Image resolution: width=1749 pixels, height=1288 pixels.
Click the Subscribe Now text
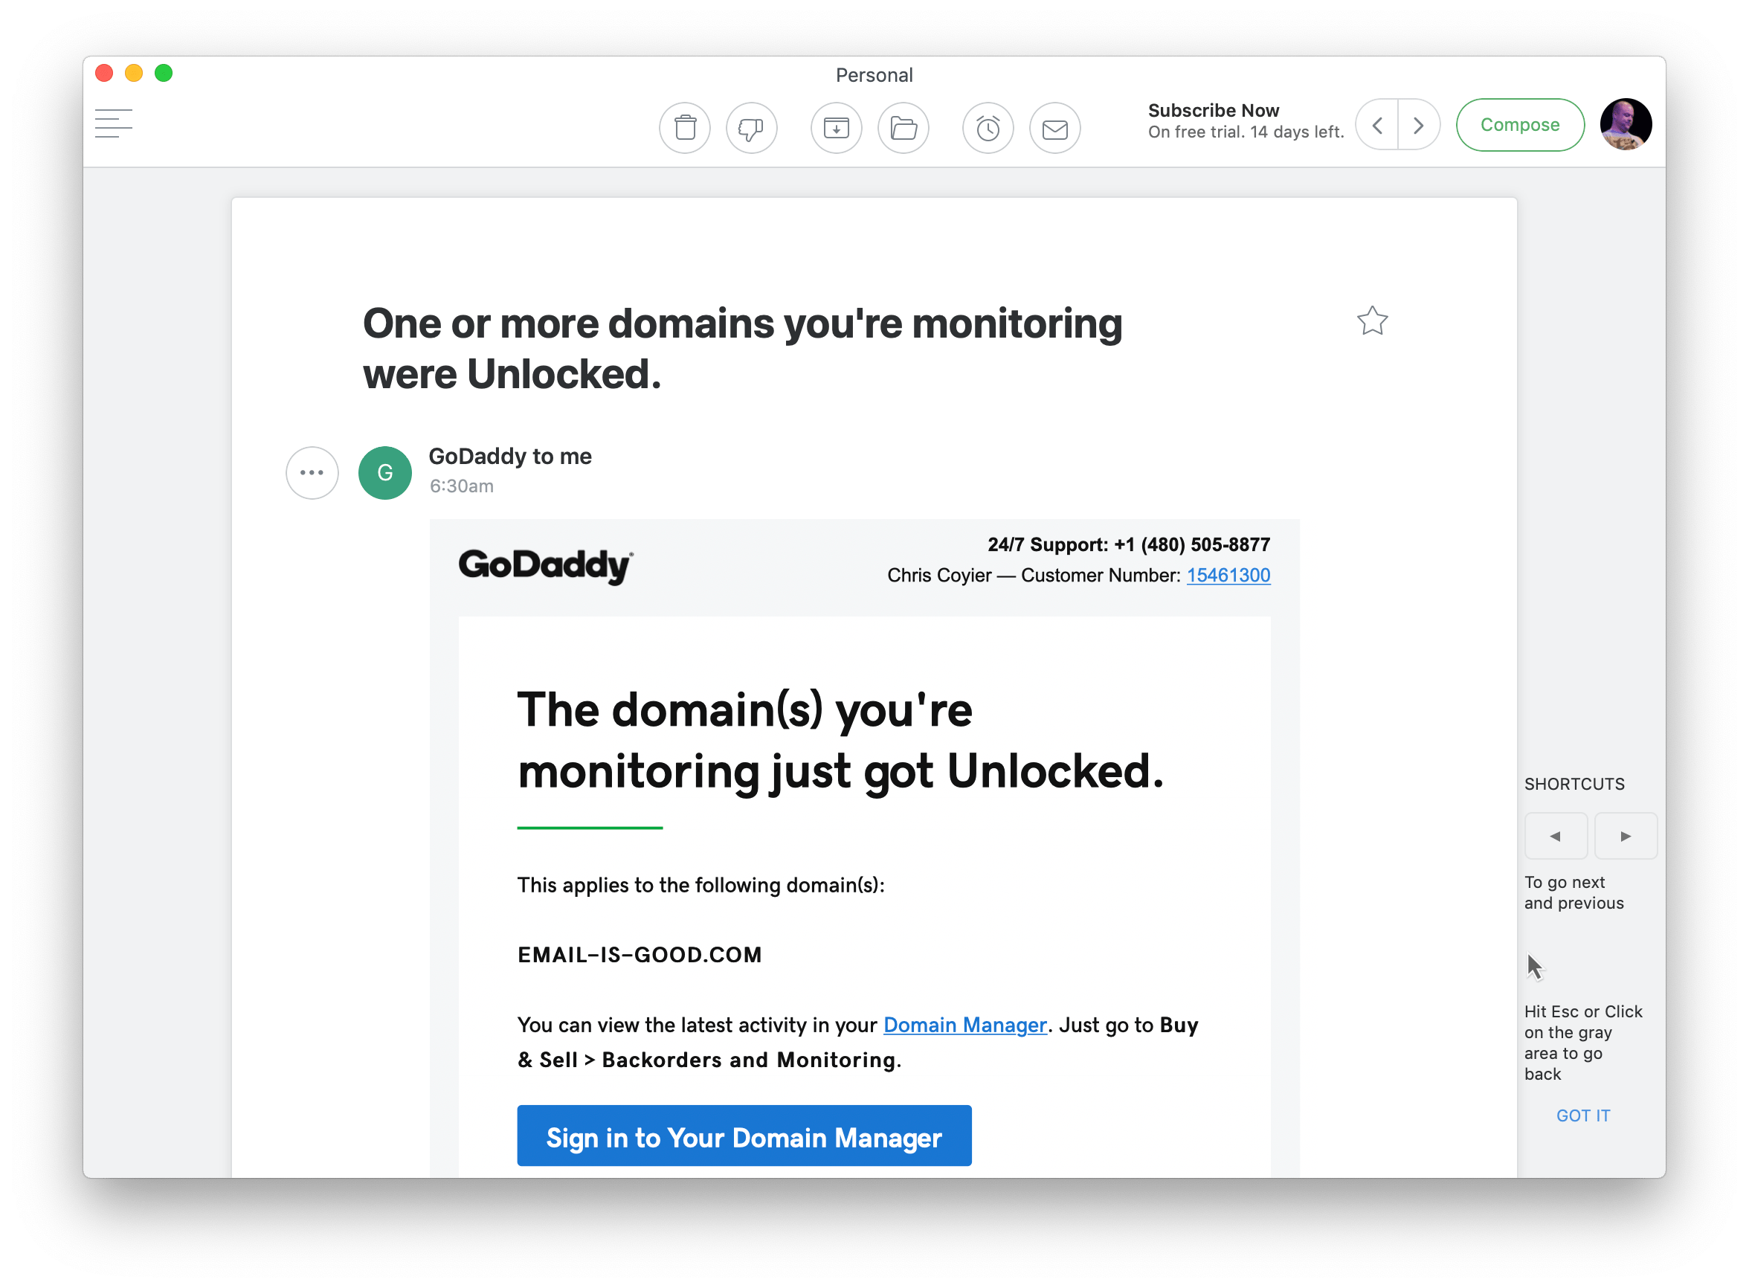click(x=1213, y=111)
